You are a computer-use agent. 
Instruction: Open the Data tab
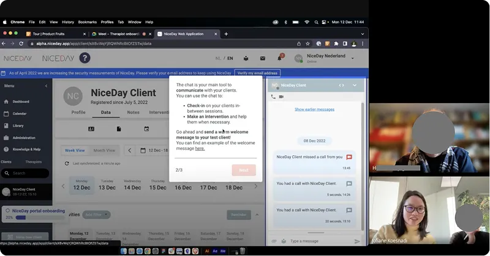click(105, 112)
